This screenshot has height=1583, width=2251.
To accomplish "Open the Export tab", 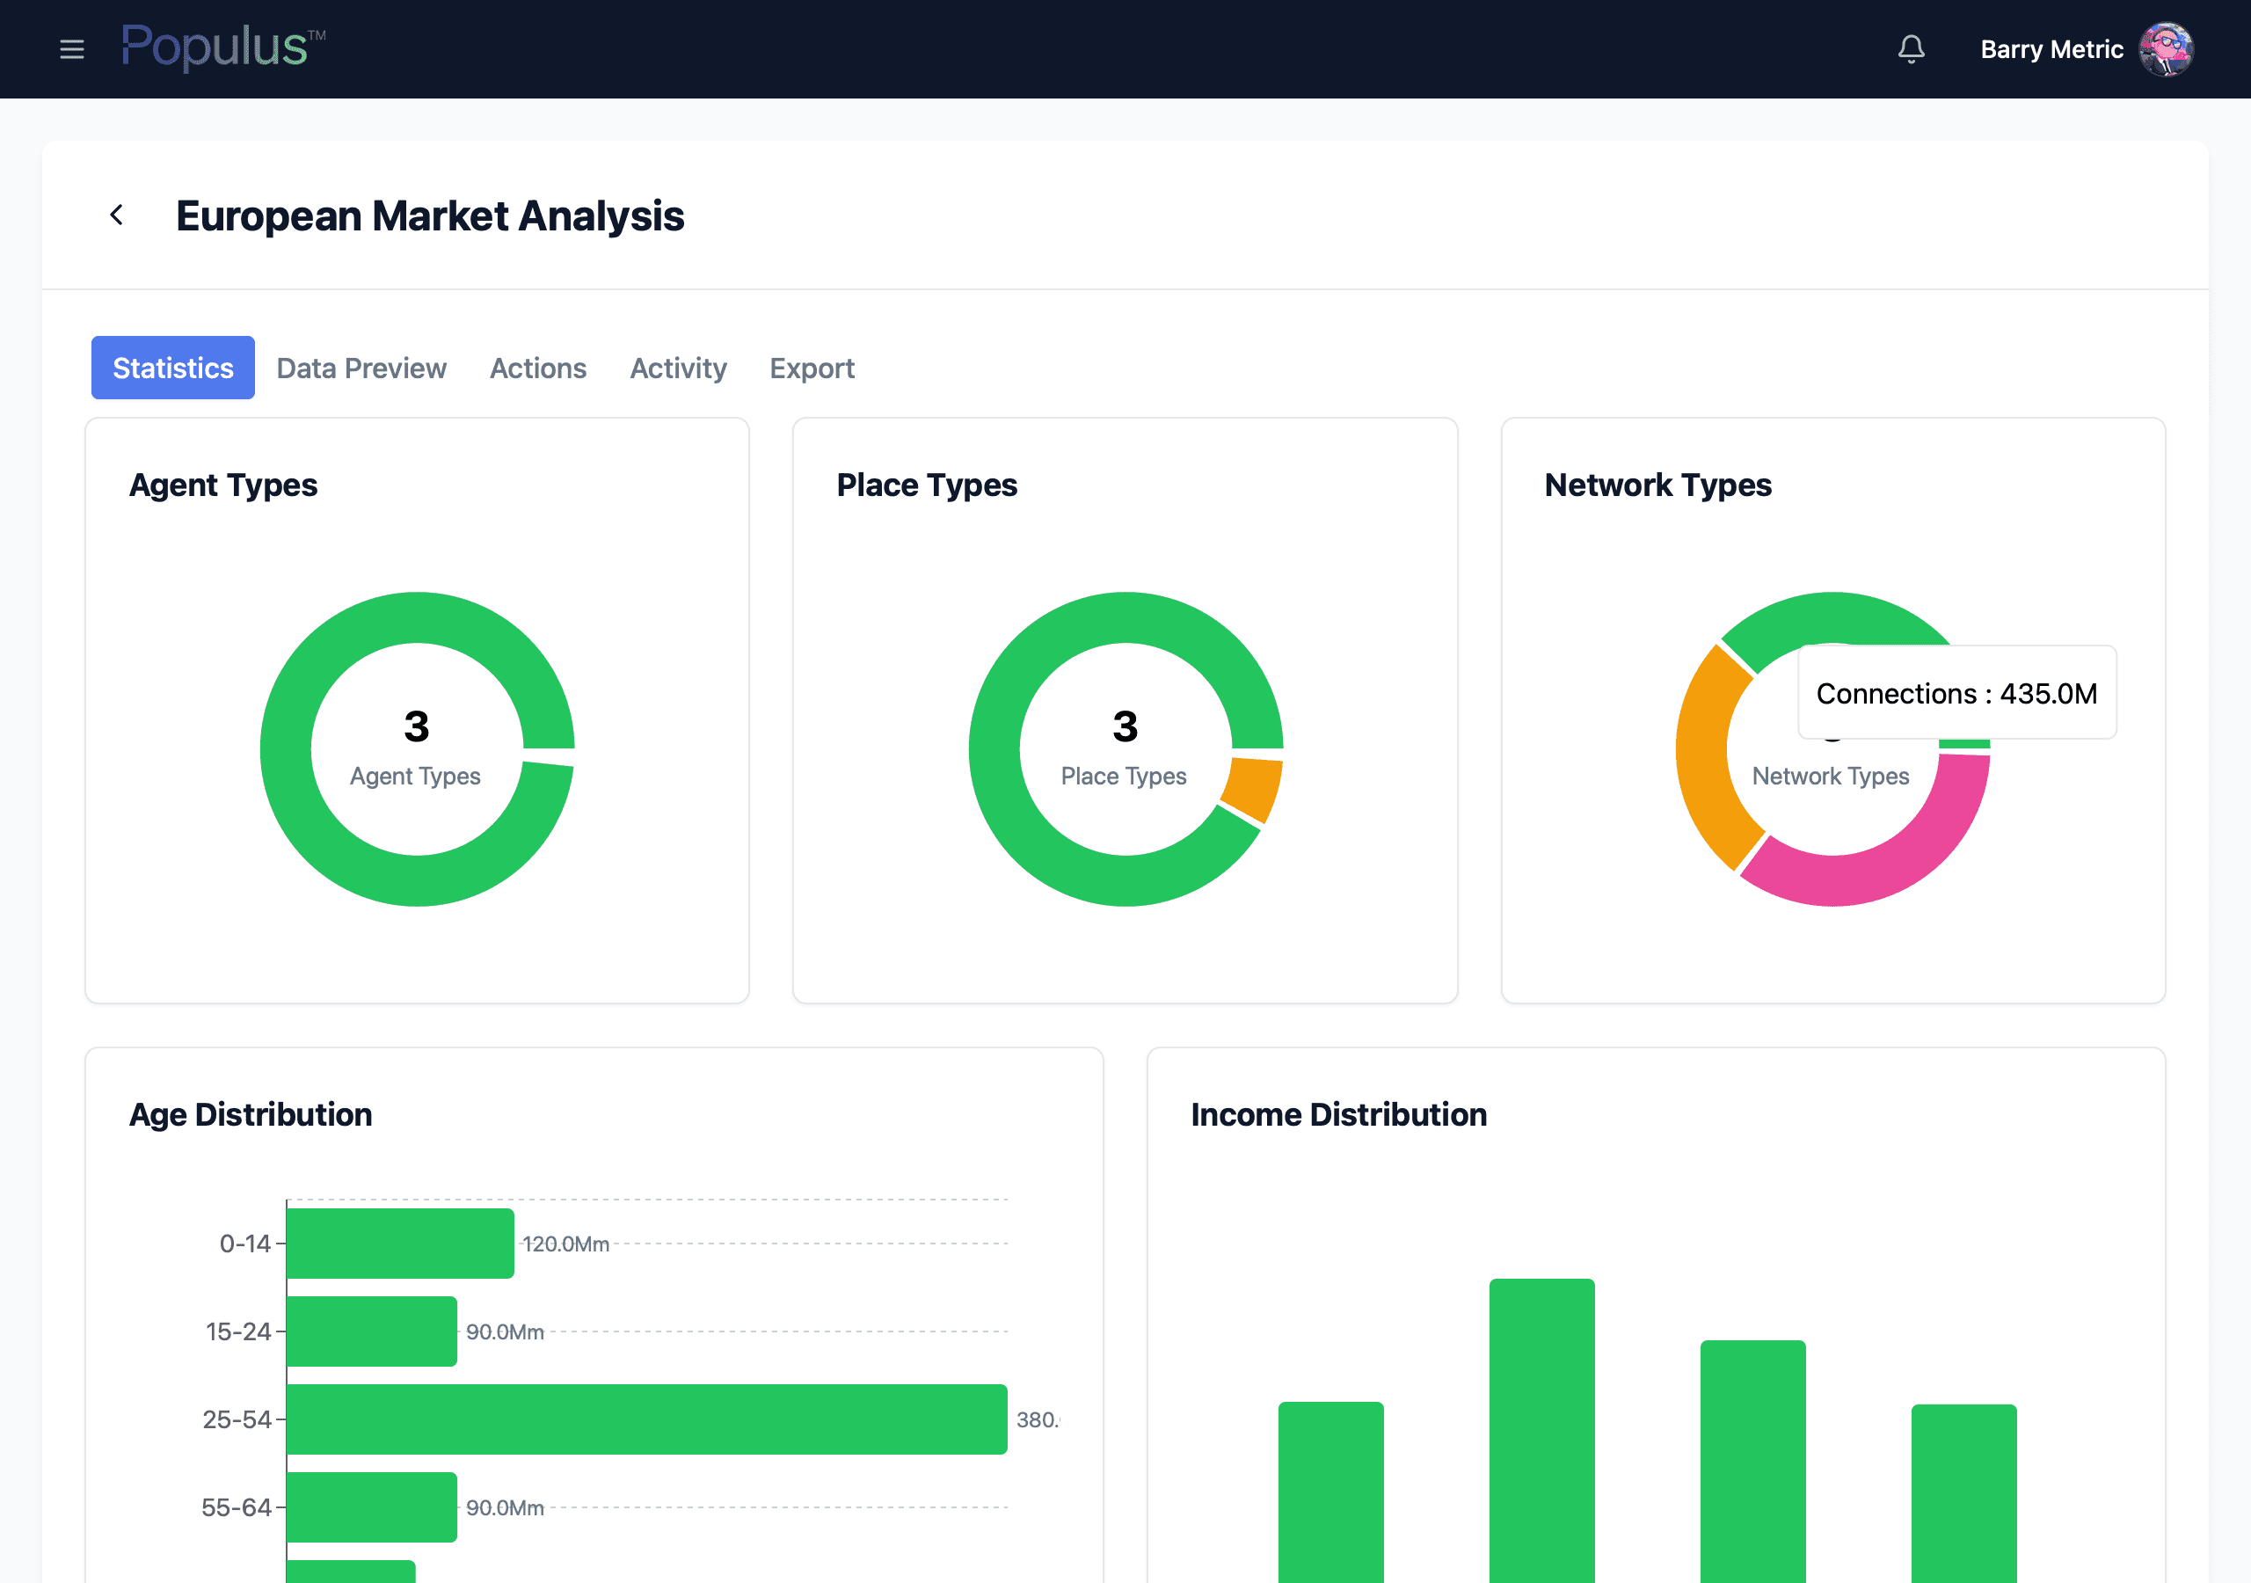I will tap(812, 368).
